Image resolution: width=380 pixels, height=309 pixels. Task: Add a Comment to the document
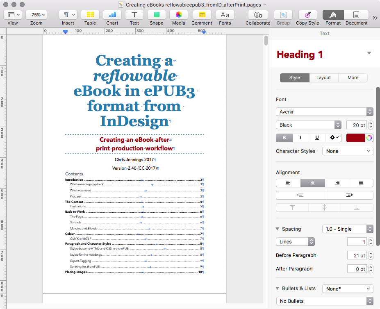202,15
